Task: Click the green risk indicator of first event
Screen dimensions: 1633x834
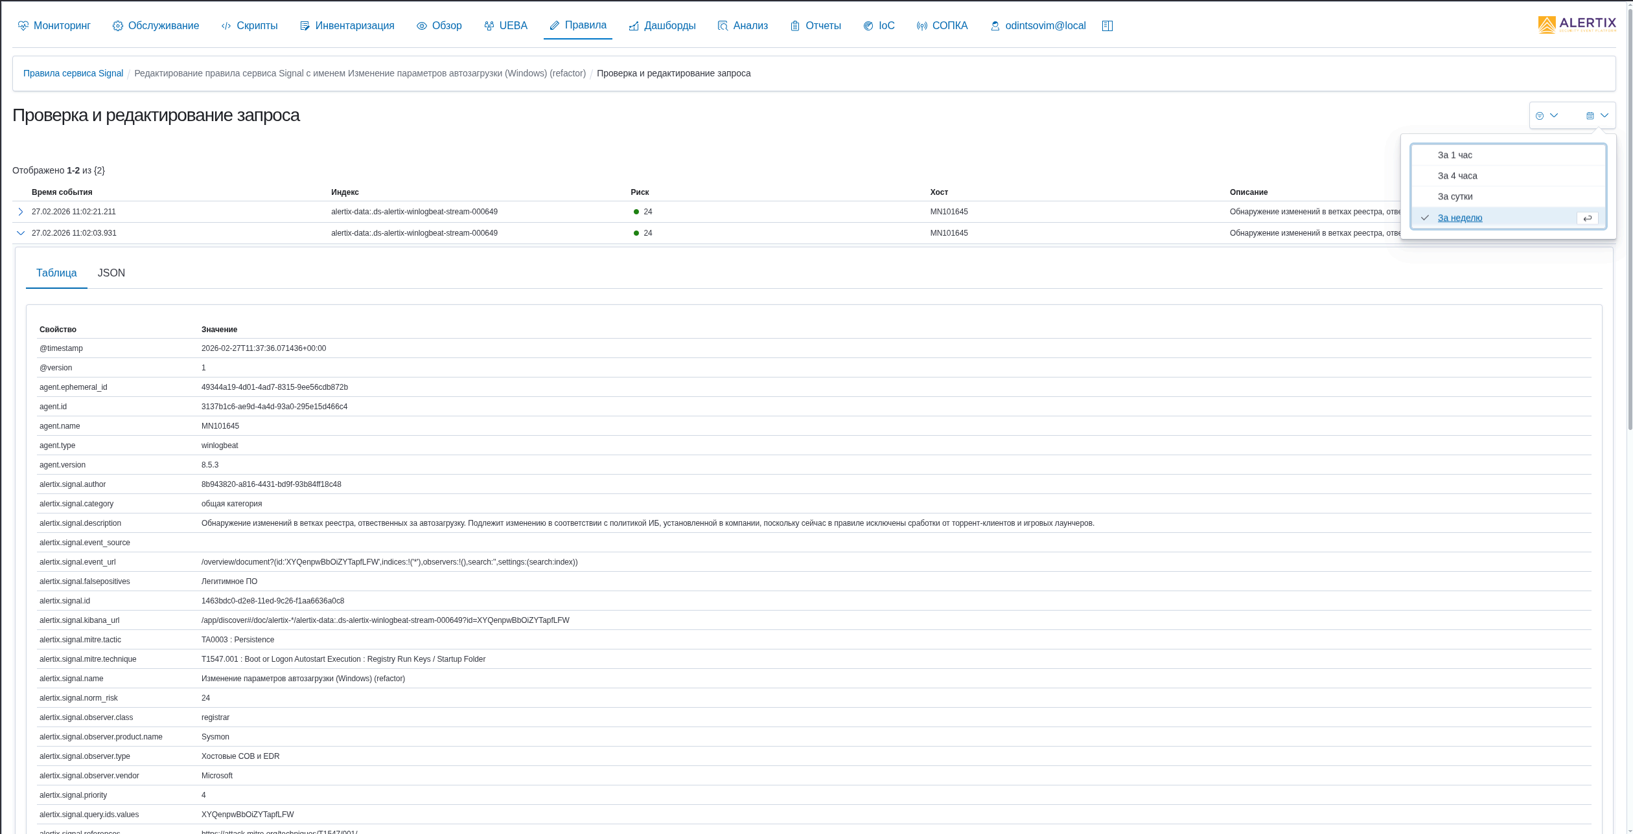Action: point(636,212)
